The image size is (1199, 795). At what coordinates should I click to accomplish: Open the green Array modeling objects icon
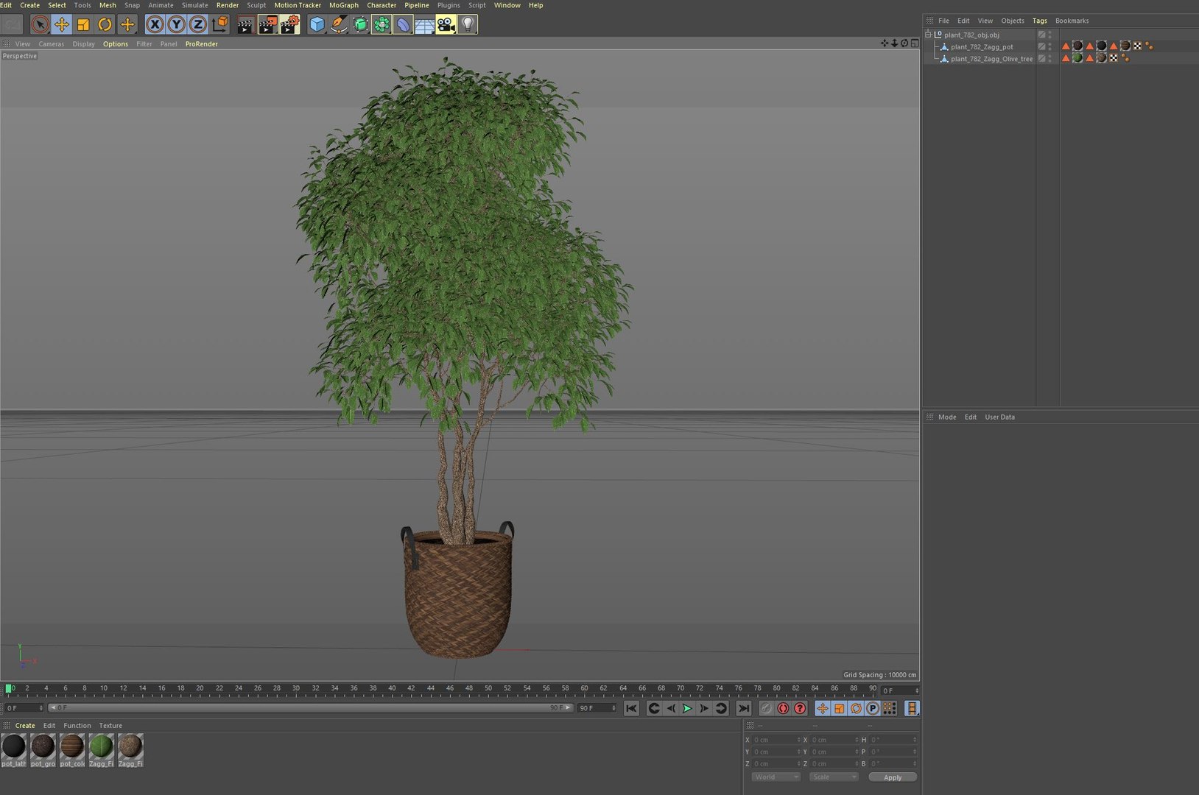pyautogui.click(x=381, y=25)
